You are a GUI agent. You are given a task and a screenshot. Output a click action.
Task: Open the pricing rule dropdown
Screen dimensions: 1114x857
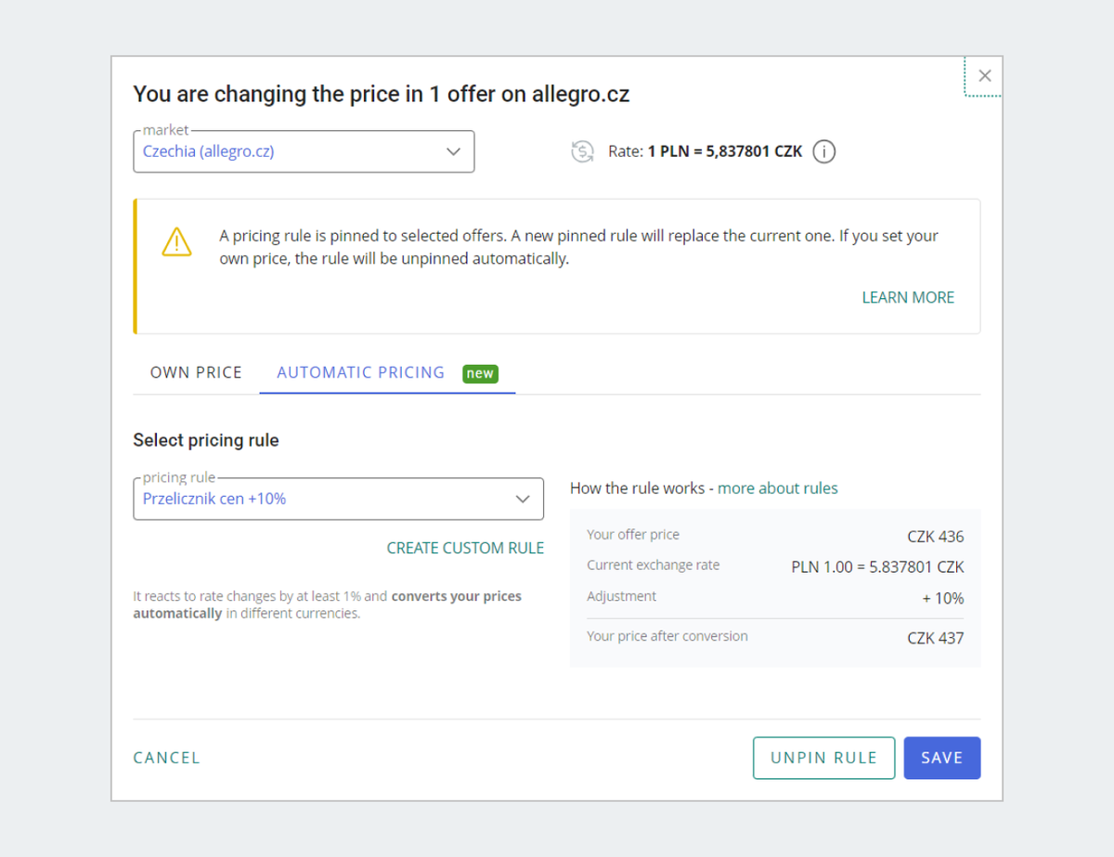[x=339, y=499]
